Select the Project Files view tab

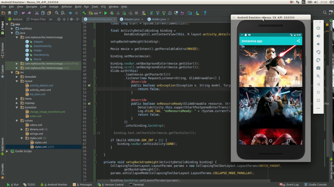(x=36, y=19)
